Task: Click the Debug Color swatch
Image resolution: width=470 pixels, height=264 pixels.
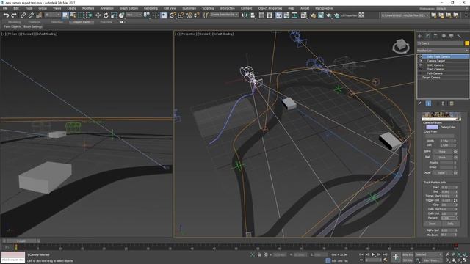Action: (x=432, y=127)
